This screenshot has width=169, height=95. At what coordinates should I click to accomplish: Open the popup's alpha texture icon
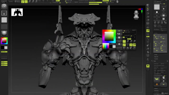click(x=119, y=37)
